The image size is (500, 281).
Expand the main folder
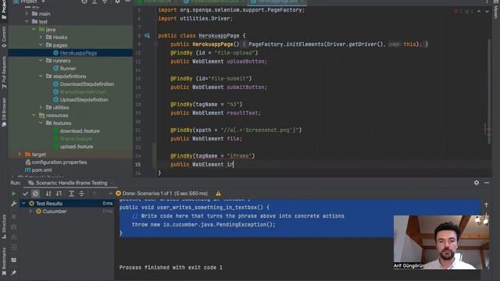pos(27,14)
